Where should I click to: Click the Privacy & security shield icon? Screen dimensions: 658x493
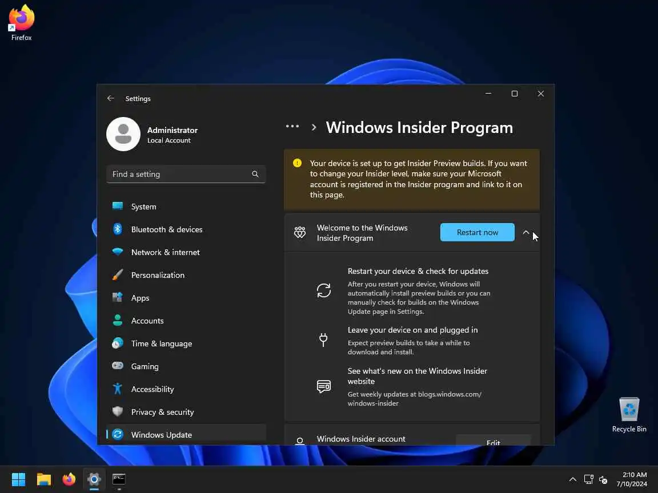(x=118, y=411)
